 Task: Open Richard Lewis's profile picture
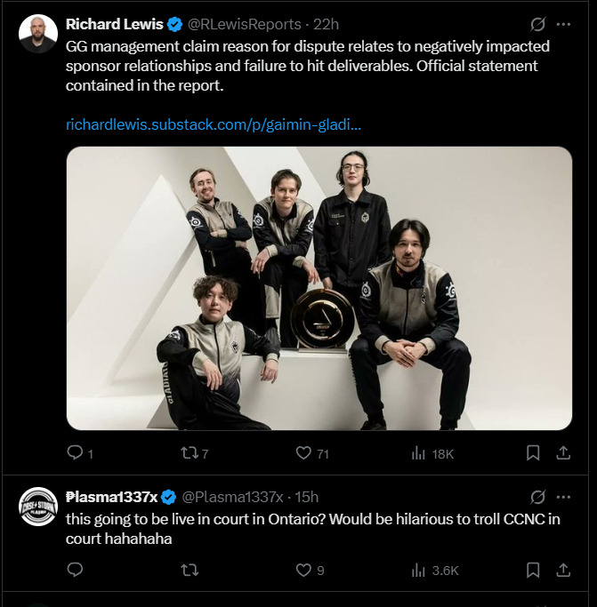pos(38,35)
